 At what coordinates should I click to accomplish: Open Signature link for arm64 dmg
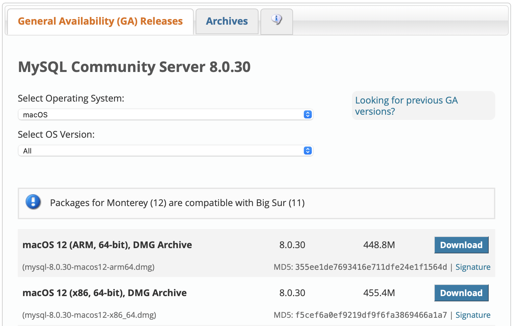coord(473,267)
